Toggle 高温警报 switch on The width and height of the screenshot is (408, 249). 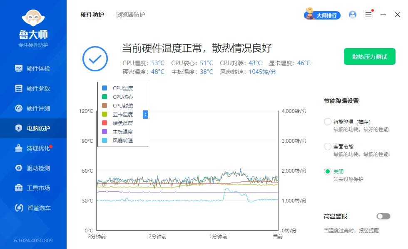point(383,216)
